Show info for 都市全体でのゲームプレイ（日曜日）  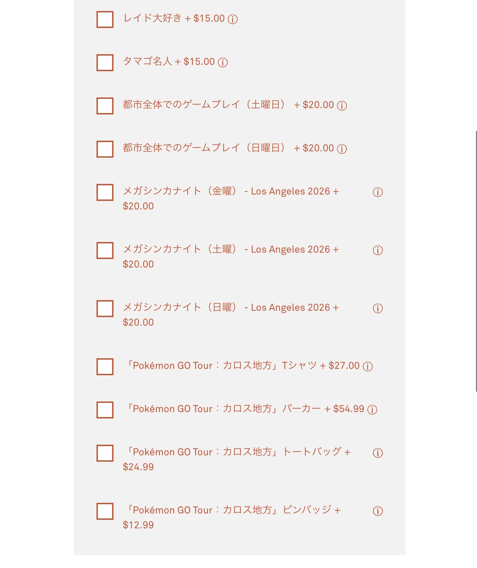[x=342, y=149]
